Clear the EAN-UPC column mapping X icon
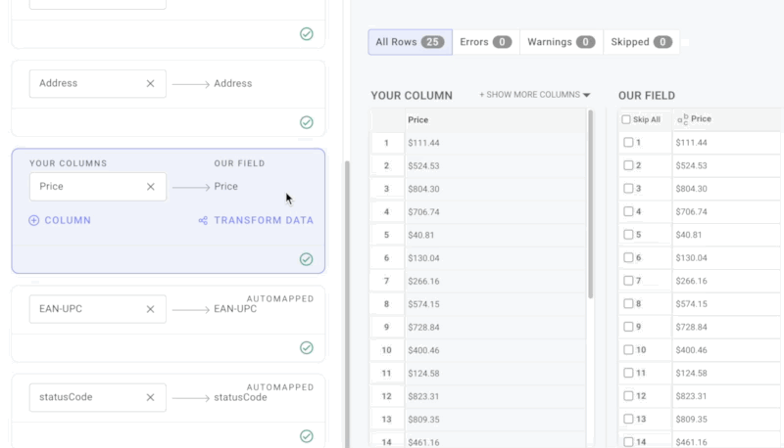The image size is (784, 448). point(150,309)
